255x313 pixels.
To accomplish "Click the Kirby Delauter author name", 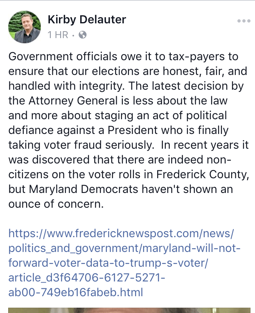I will (87, 19).
